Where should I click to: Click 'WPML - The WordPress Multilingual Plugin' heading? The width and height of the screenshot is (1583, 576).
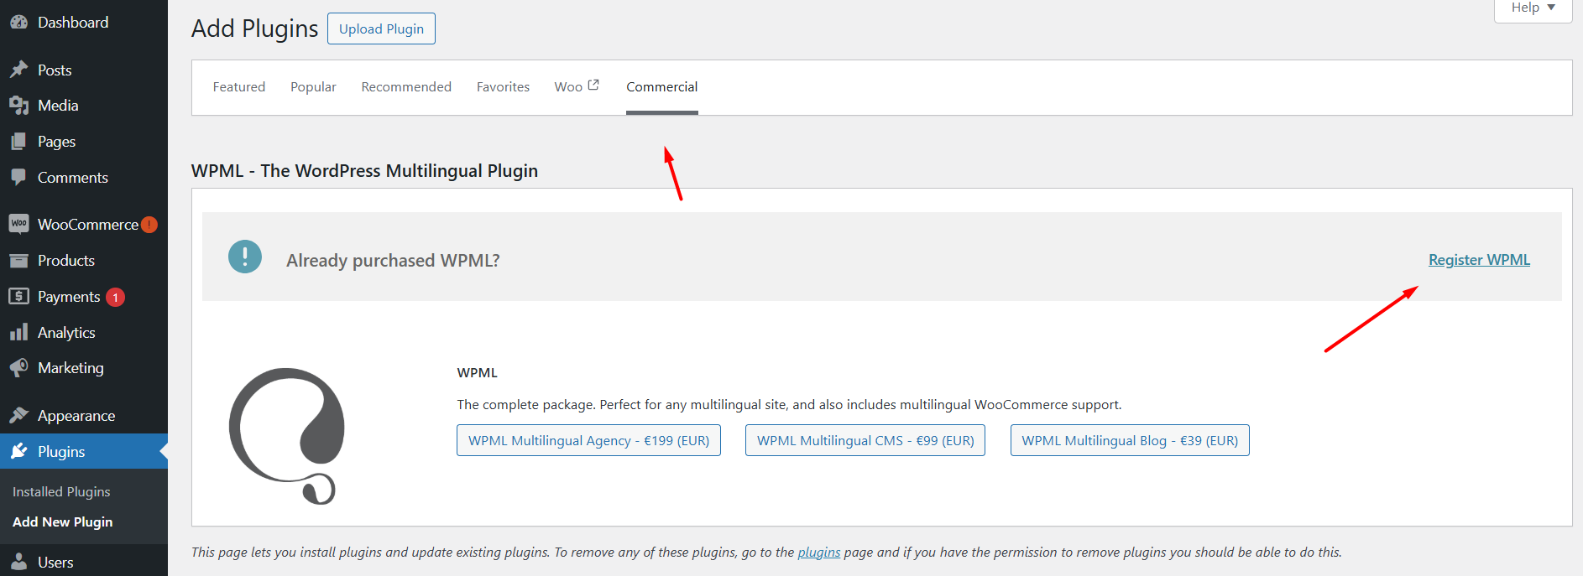(364, 171)
